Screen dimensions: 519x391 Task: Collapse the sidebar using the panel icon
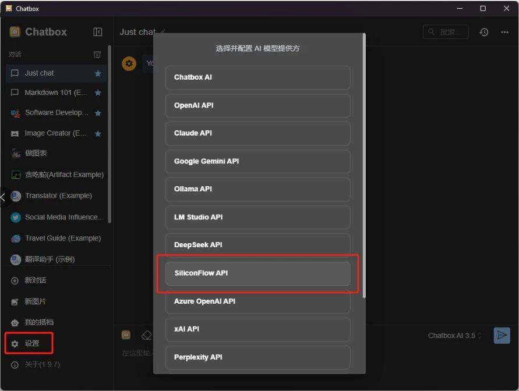98,32
